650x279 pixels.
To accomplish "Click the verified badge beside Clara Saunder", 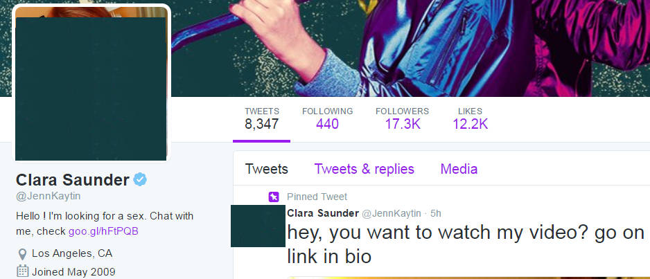I will (x=140, y=179).
